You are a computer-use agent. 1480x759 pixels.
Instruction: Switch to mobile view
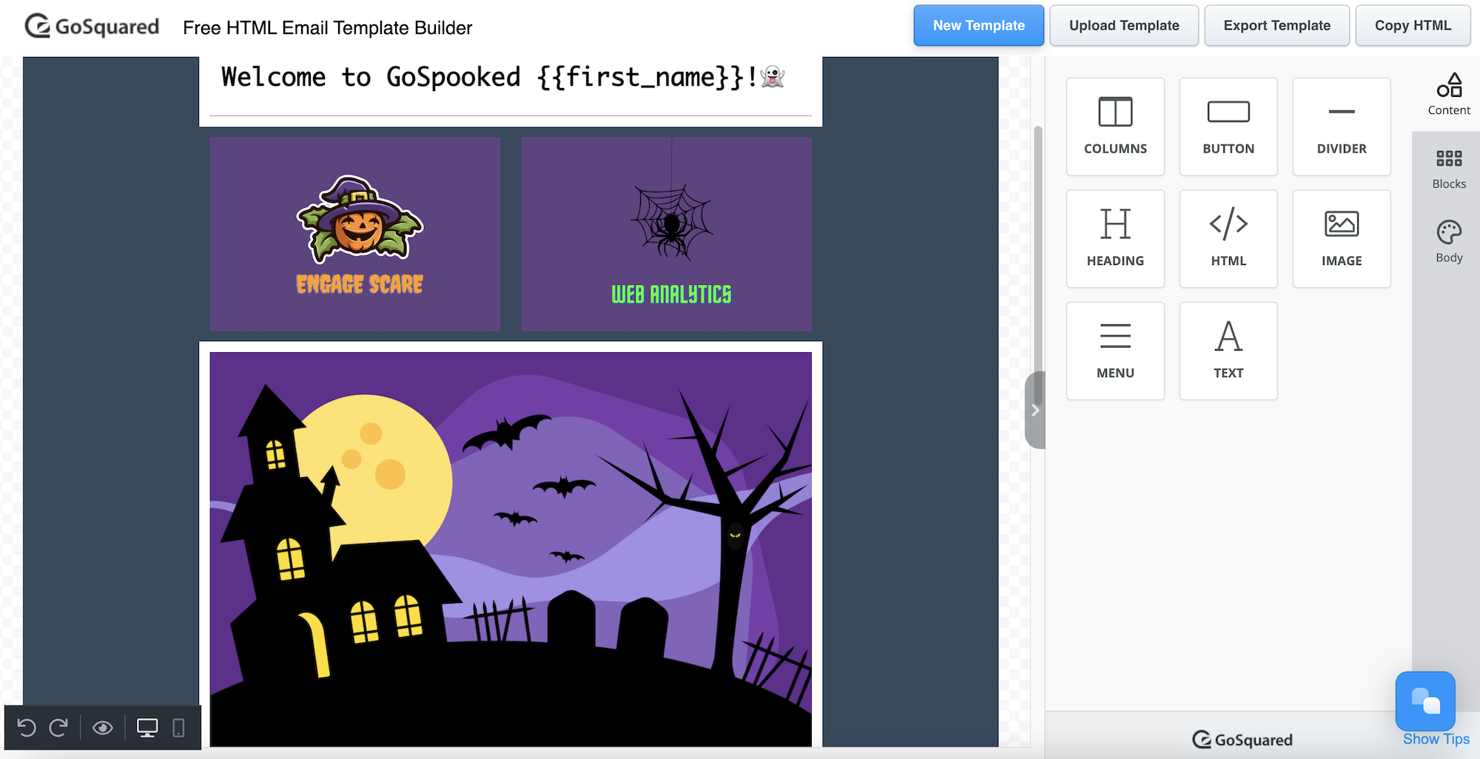[178, 728]
